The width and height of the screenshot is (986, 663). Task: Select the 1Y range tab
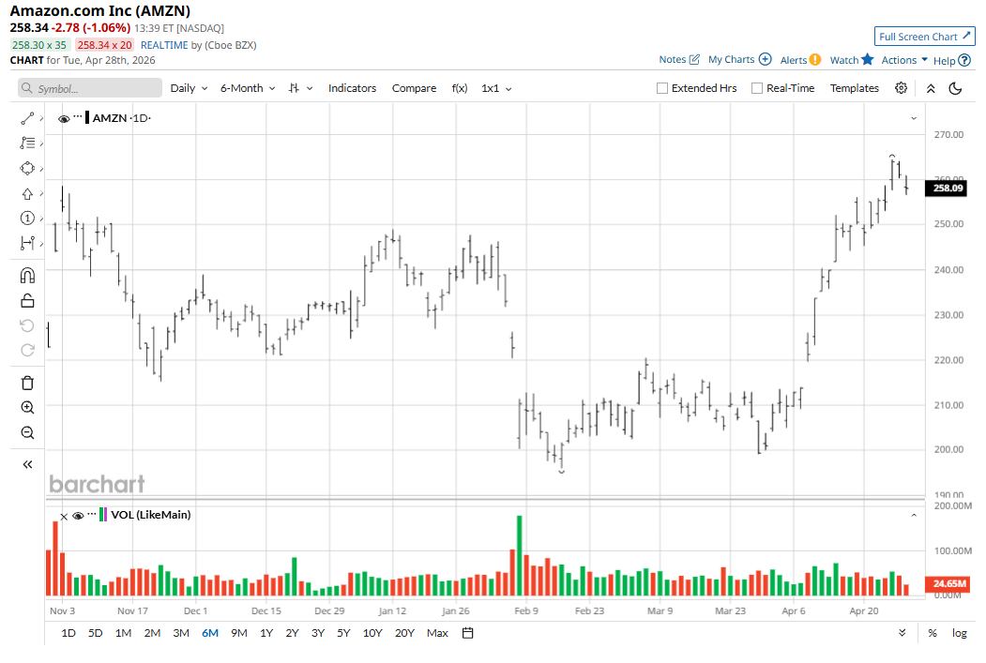(x=266, y=633)
